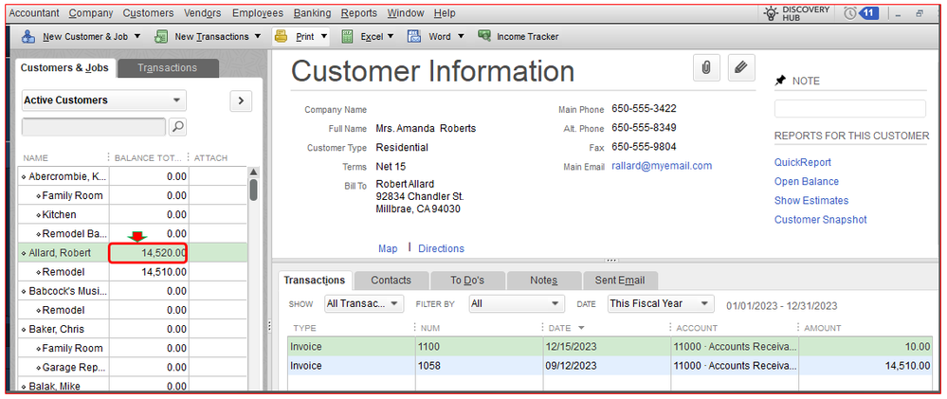The width and height of the screenshot is (947, 399).
Task: Select Abercrombie, K... customer row
Action: click(x=133, y=177)
